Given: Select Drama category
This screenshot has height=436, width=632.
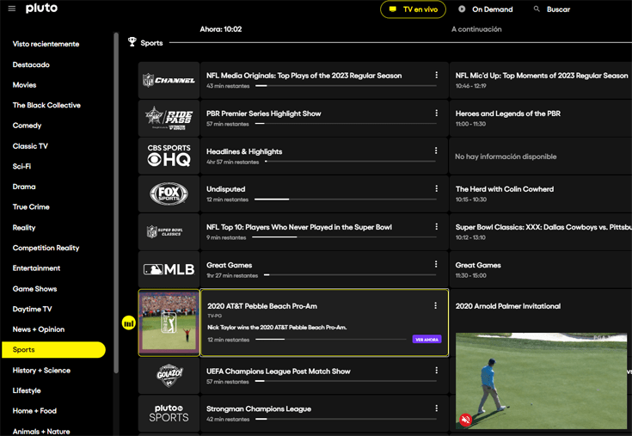Looking at the screenshot, I should click(24, 187).
